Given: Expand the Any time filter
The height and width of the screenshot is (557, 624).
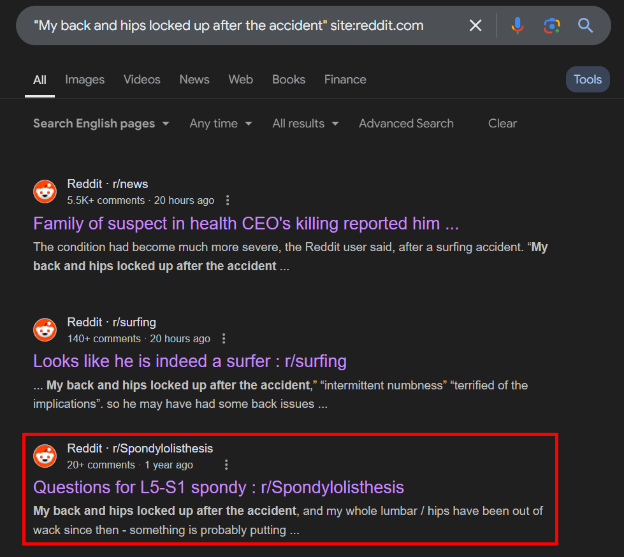Looking at the screenshot, I should (221, 123).
